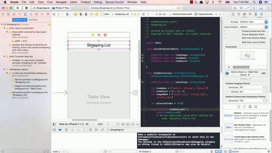Image resolution: width=272 pixels, height=153 pixels.
Task: Check Preserve Superview Margins checkbox
Action: coord(240,31)
